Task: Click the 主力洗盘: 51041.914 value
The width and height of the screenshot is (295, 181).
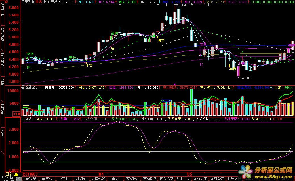Action: pos(218,87)
